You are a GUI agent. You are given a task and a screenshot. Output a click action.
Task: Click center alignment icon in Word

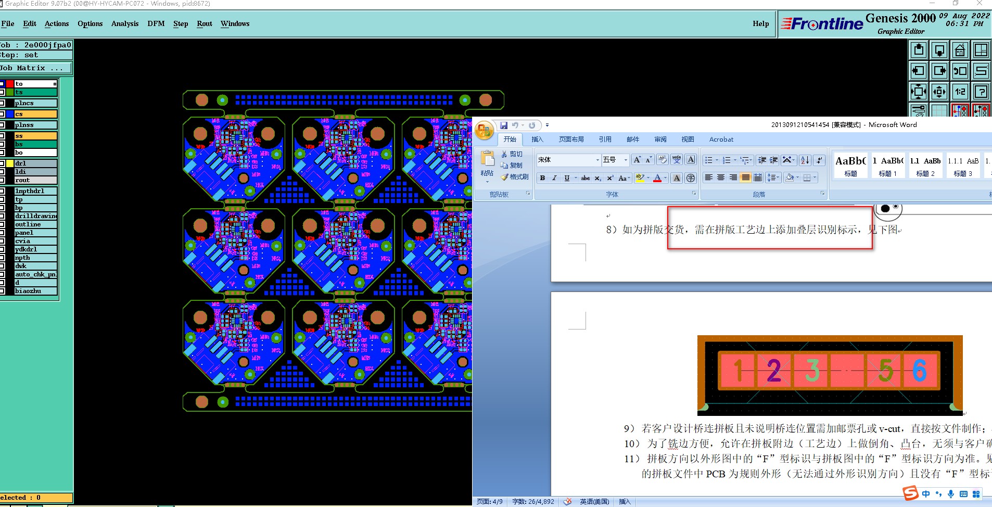pyautogui.click(x=721, y=178)
